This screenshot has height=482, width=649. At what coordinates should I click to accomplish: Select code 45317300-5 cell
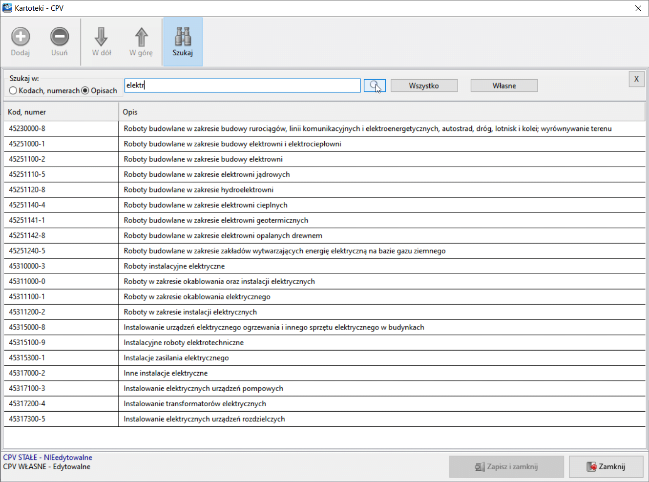61,419
